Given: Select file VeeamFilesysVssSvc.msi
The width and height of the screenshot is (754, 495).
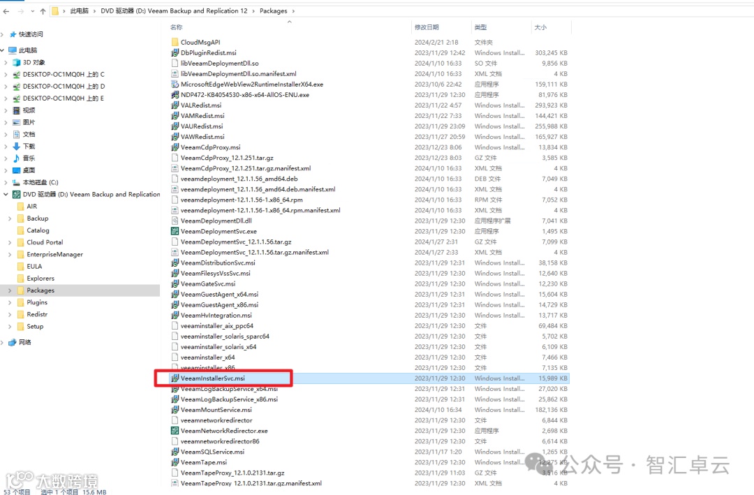Looking at the screenshot, I should (216, 273).
